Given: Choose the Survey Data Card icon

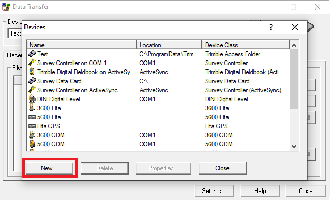Looking at the screenshot, I should tap(32, 81).
